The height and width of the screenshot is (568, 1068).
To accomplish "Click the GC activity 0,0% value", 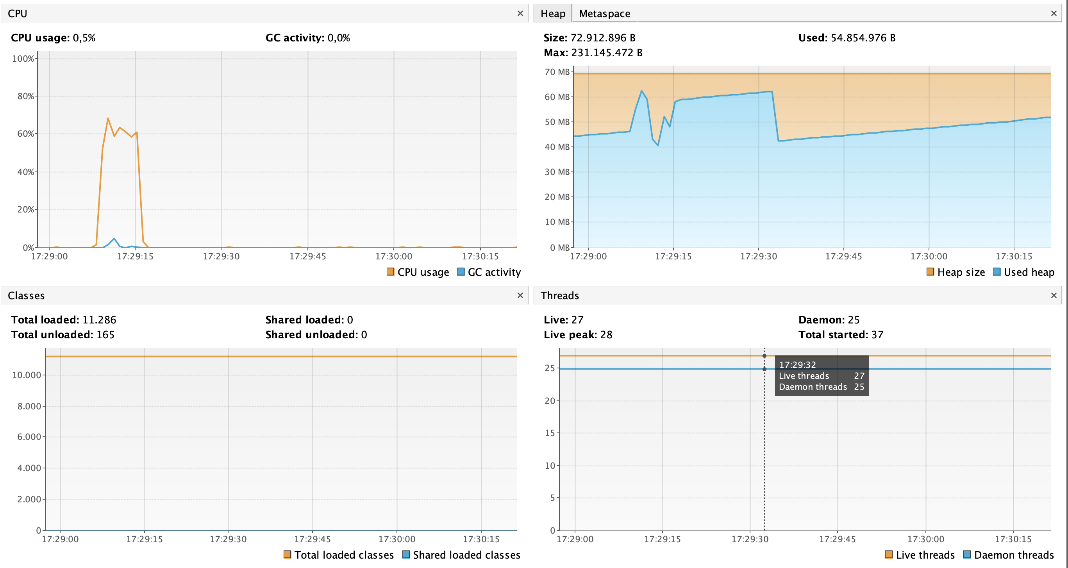I will (339, 38).
